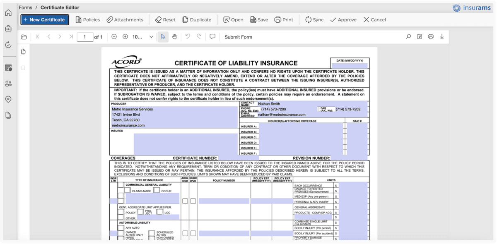The image size is (497, 244).
Task: Print the certificate from main toolbar
Action: coord(284,19)
